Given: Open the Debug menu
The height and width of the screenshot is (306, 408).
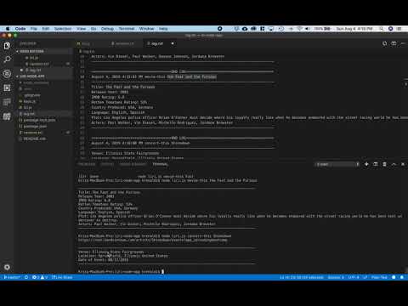Looking at the screenshot, I should [x=107, y=29].
